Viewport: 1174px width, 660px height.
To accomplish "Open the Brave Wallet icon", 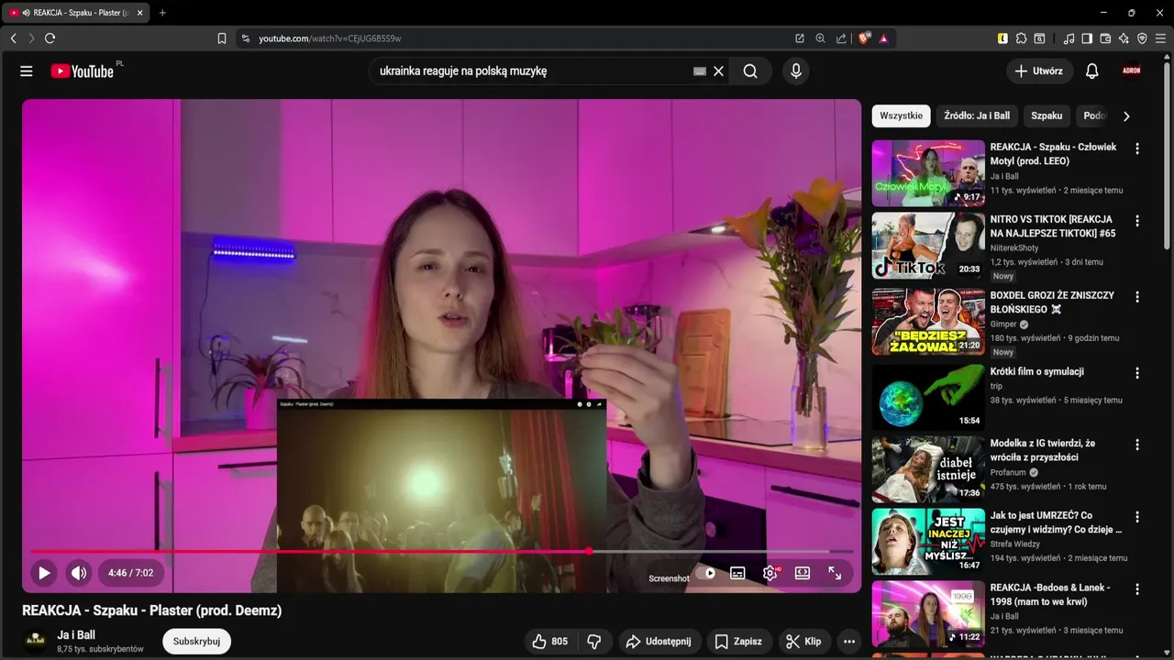I will point(1105,38).
